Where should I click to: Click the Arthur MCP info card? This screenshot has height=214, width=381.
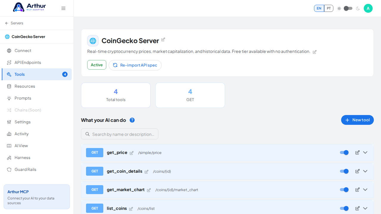coord(37,197)
